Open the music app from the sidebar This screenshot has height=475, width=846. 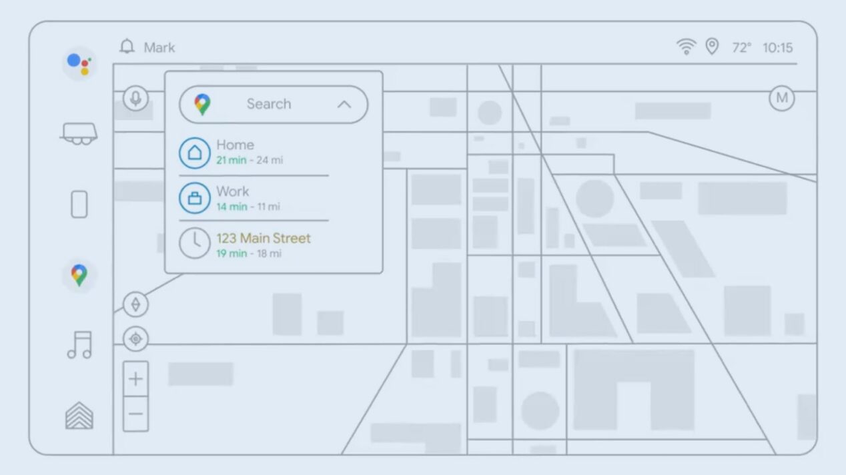click(79, 344)
